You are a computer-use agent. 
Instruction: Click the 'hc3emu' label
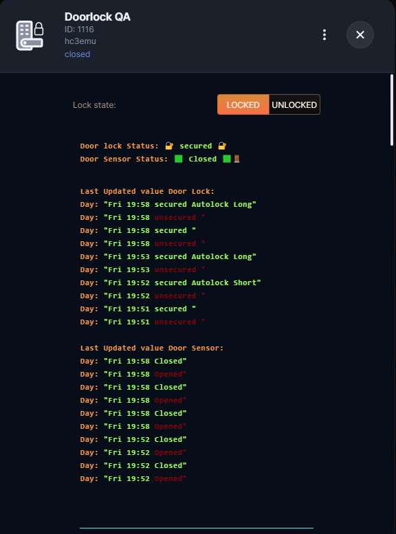coord(80,41)
